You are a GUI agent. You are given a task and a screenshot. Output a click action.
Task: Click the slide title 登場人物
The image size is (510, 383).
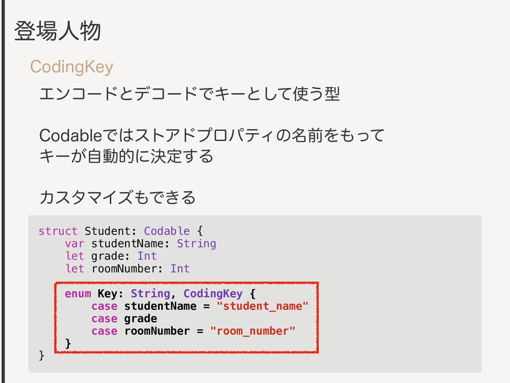pyautogui.click(x=58, y=31)
